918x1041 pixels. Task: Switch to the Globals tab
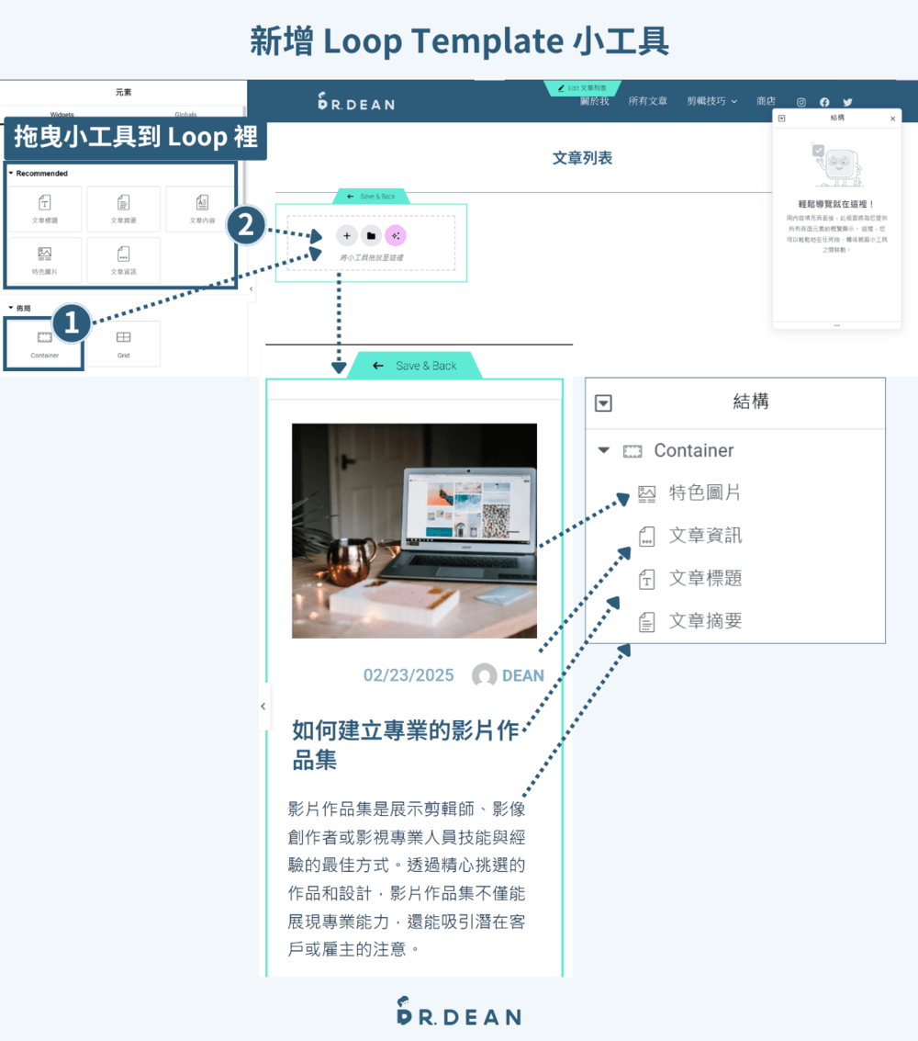(x=185, y=114)
